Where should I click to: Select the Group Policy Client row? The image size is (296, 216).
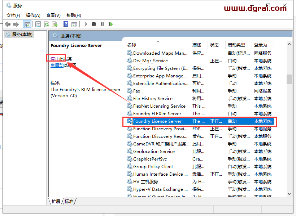(x=200, y=166)
